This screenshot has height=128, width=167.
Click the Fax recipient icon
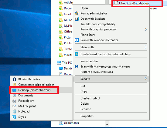tap(14, 101)
